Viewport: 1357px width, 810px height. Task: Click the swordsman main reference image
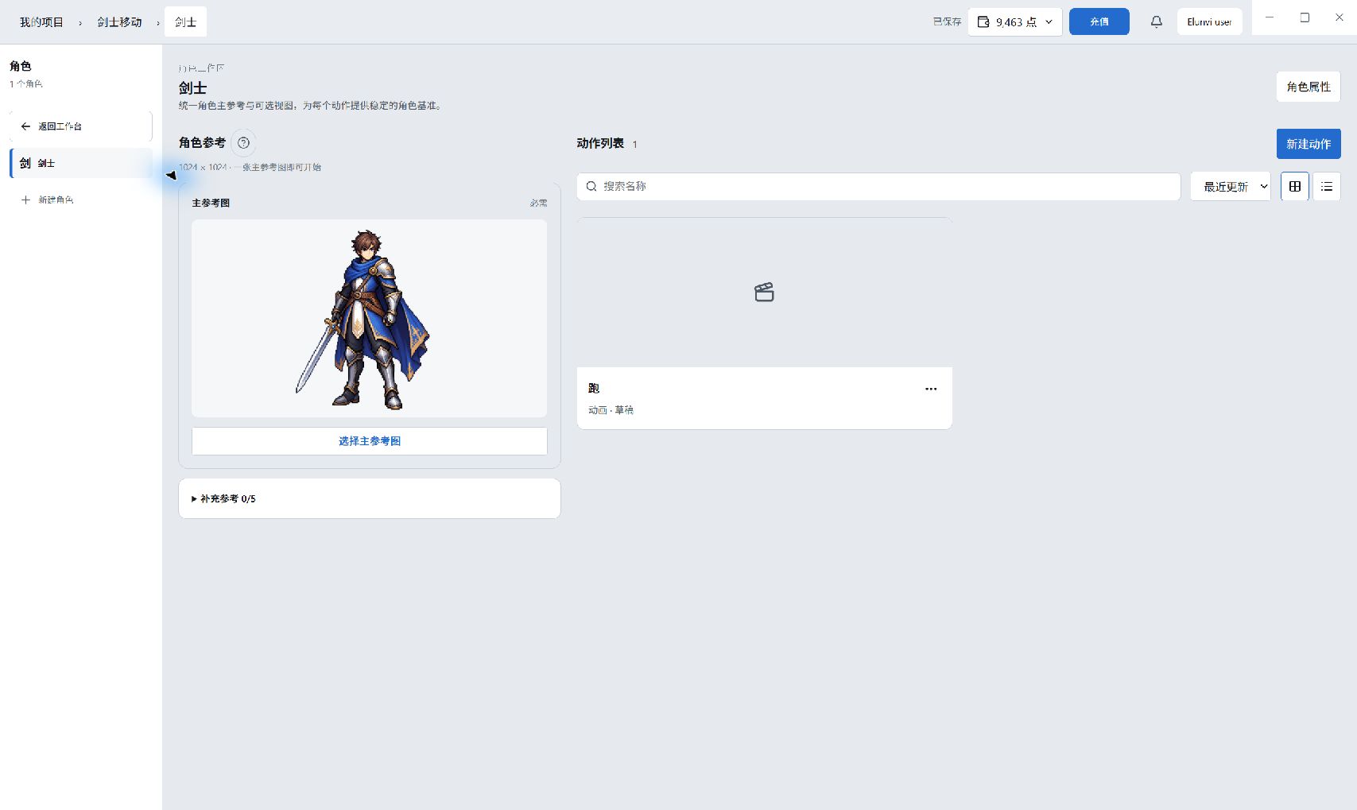369,318
